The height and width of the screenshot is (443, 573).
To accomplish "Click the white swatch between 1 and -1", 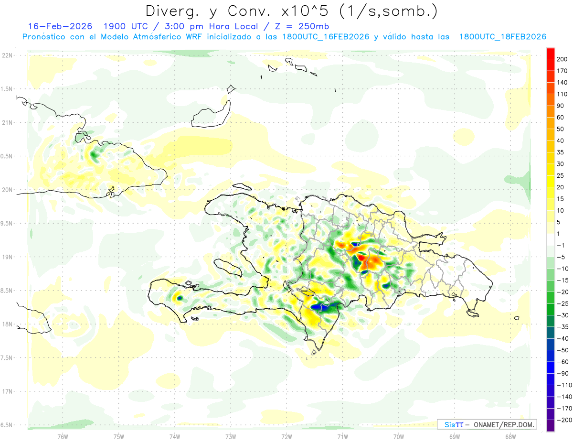I will click(551, 239).
